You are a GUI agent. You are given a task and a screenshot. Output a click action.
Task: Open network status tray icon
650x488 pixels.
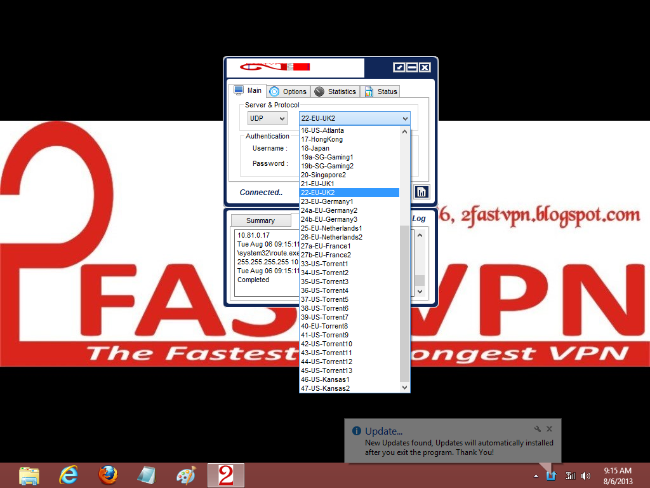[571, 476]
